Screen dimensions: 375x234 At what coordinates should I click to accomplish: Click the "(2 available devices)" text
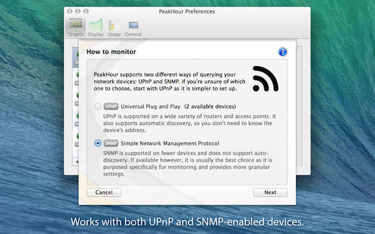(x=210, y=107)
